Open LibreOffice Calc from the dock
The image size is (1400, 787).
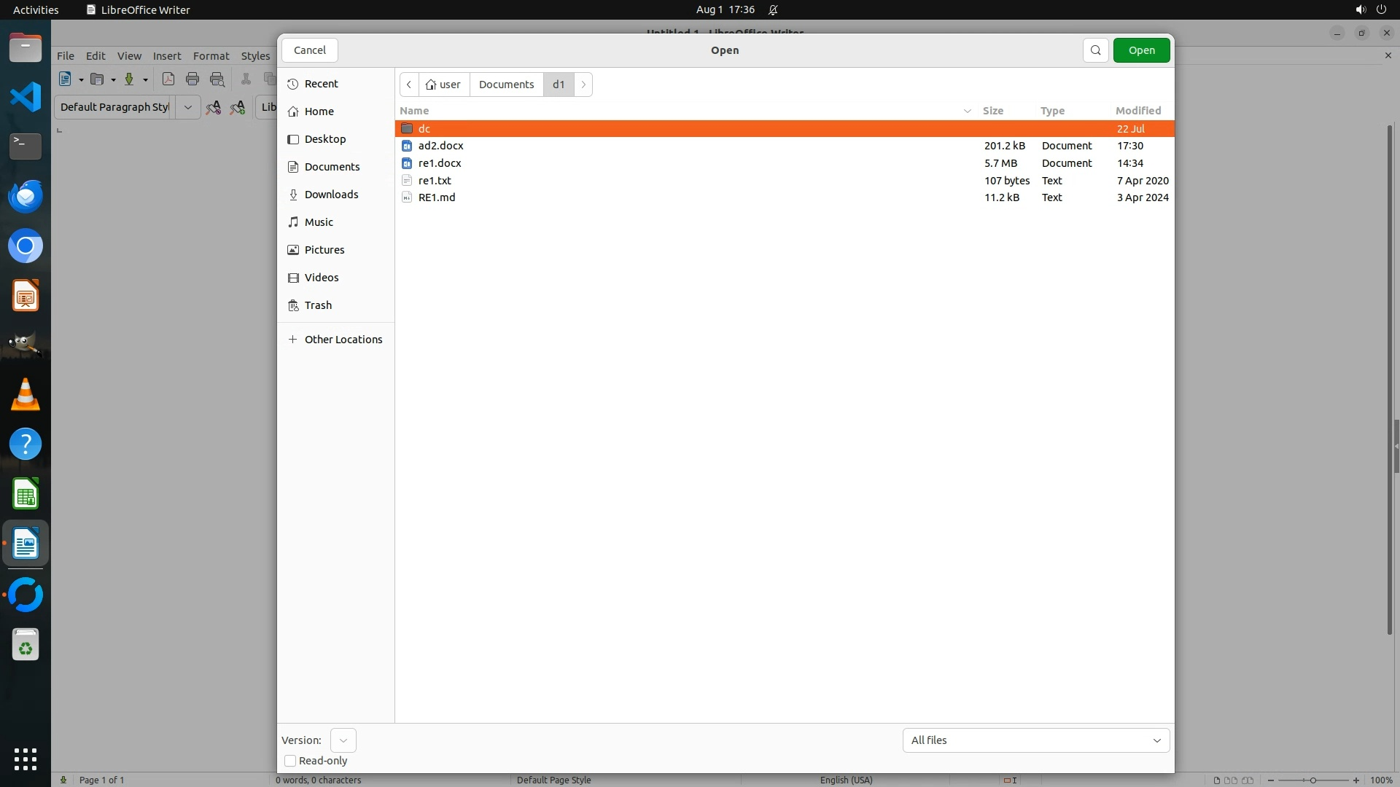click(26, 495)
